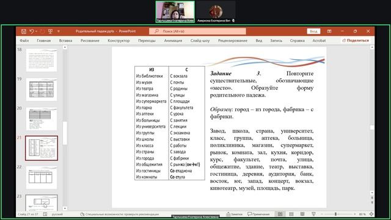Click zoom out minus button
The image size is (391, 220).
pyautogui.click(x=322, y=214)
